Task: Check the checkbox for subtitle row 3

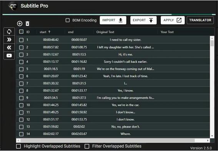Action: click(21, 55)
